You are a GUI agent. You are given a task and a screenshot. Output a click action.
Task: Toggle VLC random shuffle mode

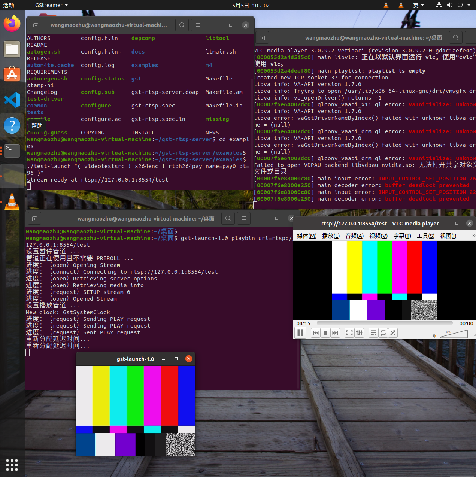coord(393,333)
